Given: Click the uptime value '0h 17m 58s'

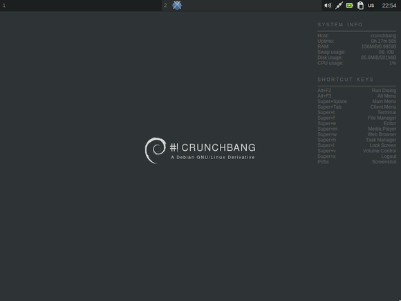Looking at the screenshot, I should (384, 41).
